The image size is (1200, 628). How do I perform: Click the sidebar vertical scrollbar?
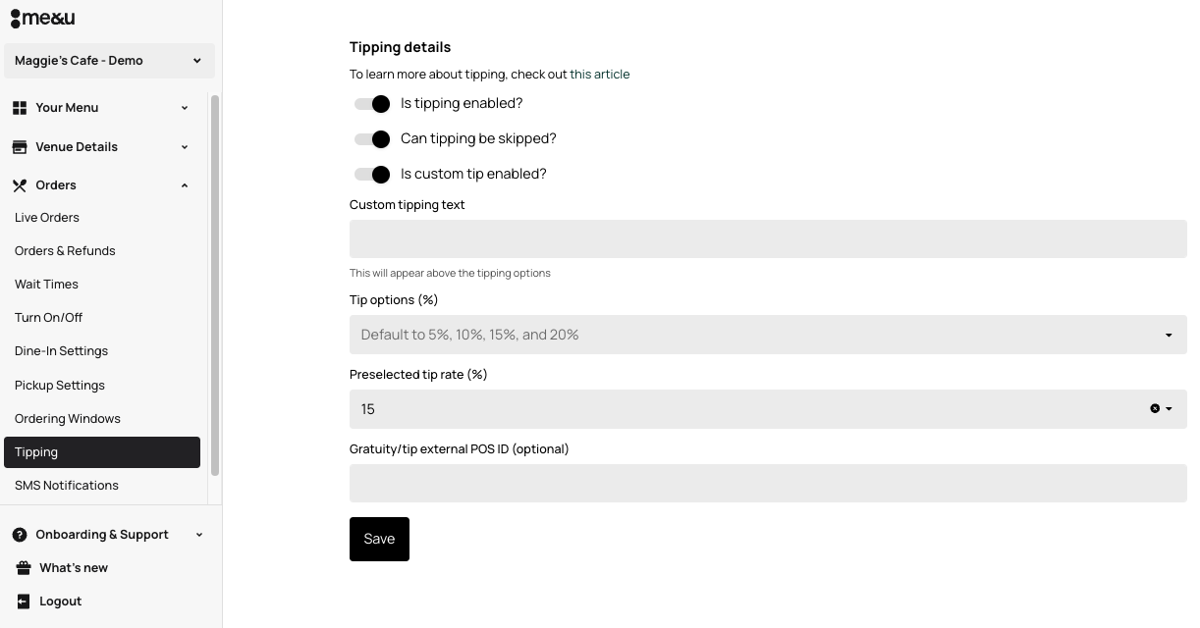(x=215, y=285)
